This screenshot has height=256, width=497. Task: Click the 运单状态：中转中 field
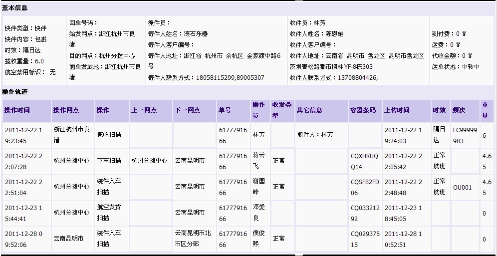456,66
